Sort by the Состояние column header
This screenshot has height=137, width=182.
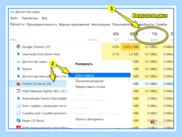tap(94, 40)
